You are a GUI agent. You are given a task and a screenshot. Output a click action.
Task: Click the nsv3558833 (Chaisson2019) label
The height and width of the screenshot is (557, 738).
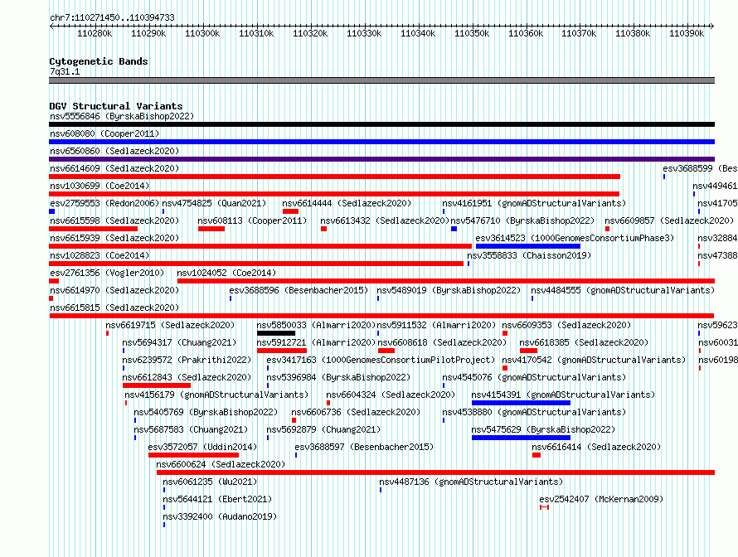click(x=529, y=255)
